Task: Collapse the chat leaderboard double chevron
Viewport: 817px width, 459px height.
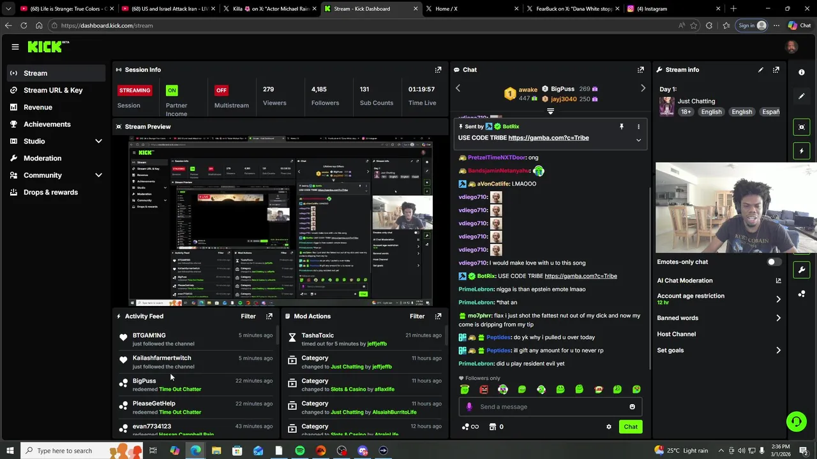Action: [x=550, y=111]
